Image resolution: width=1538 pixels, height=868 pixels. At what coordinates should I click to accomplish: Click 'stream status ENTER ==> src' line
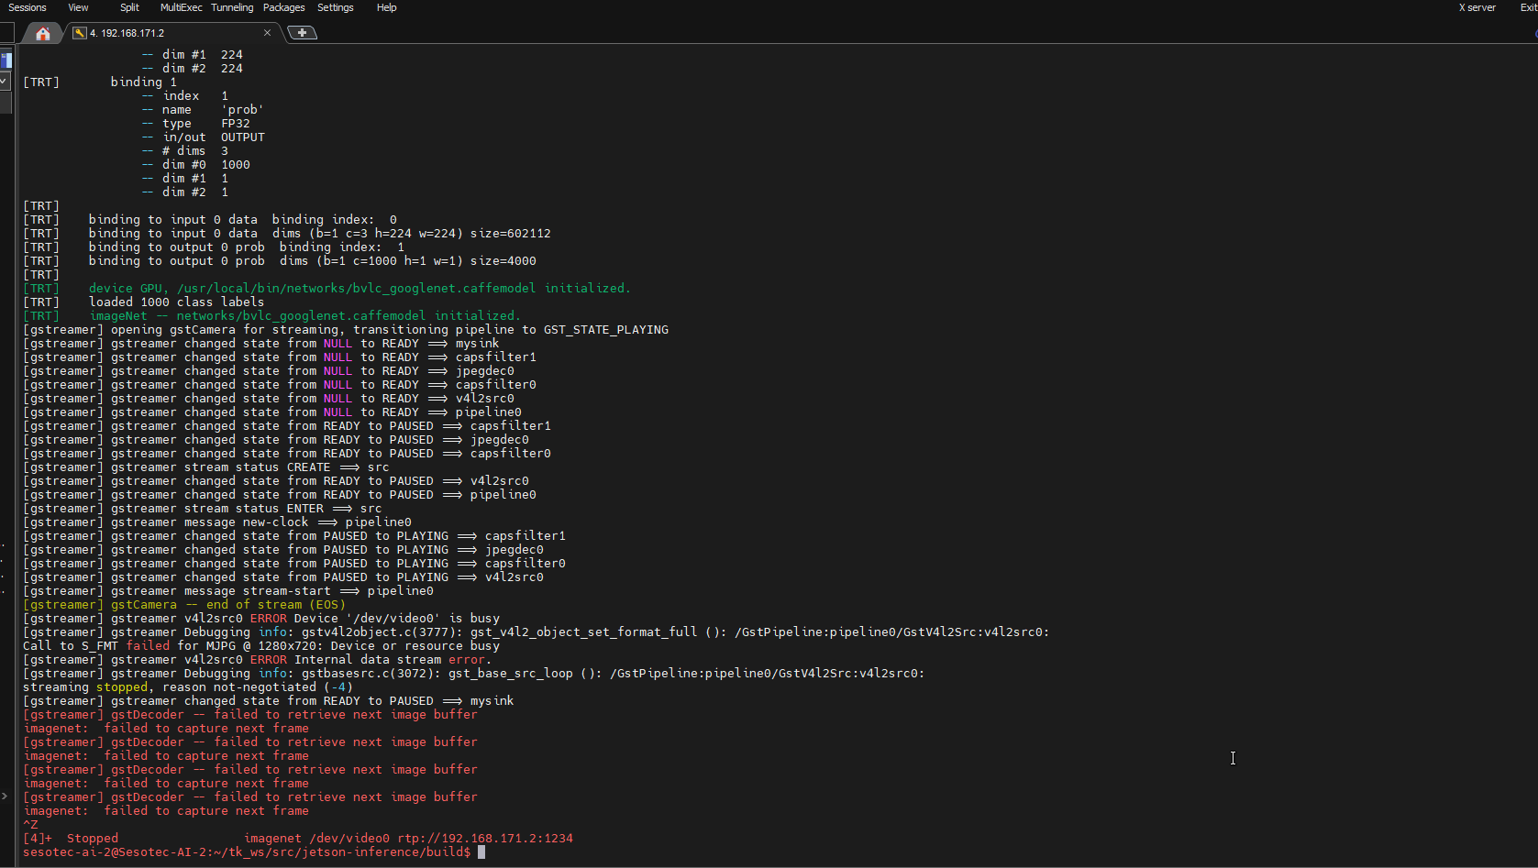[x=203, y=509]
